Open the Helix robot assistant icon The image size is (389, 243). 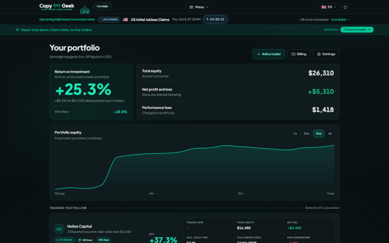tap(84, 10)
